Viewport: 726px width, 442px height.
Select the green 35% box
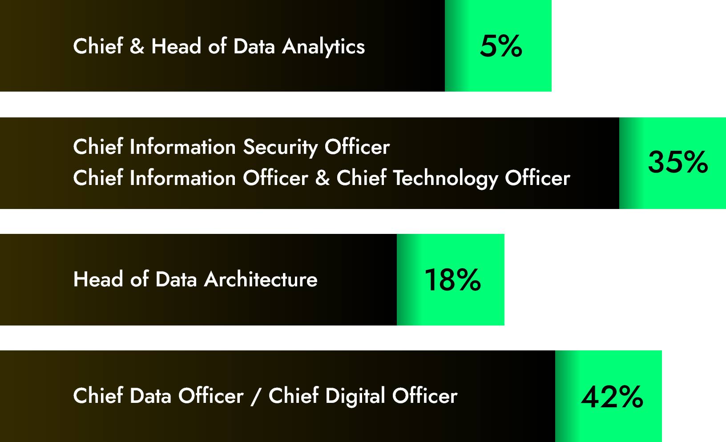(x=672, y=163)
